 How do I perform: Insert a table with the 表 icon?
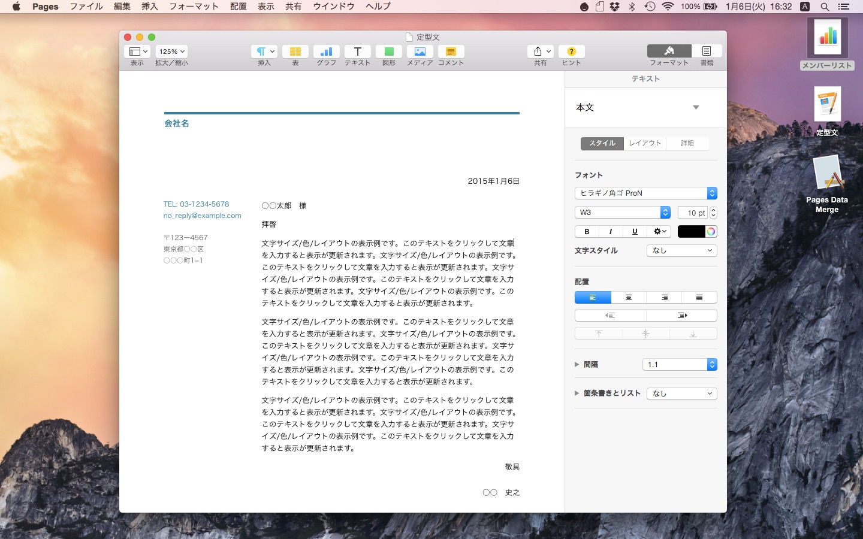295,52
